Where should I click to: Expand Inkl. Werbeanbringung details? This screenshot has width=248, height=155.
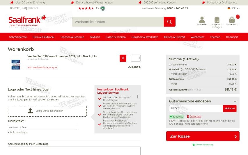[42, 67]
